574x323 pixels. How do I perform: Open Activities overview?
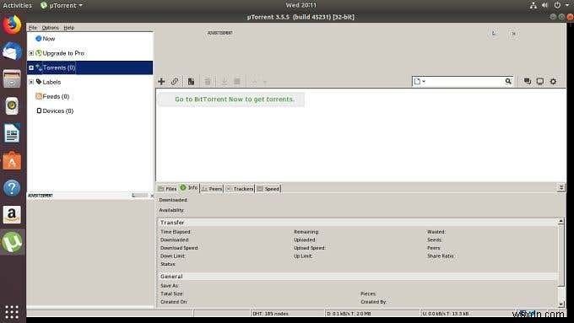pyautogui.click(x=17, y=6)
